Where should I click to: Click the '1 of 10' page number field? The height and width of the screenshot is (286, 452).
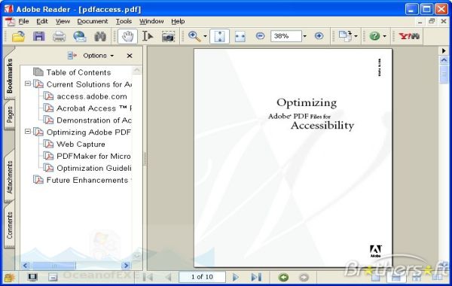(202, 277)
